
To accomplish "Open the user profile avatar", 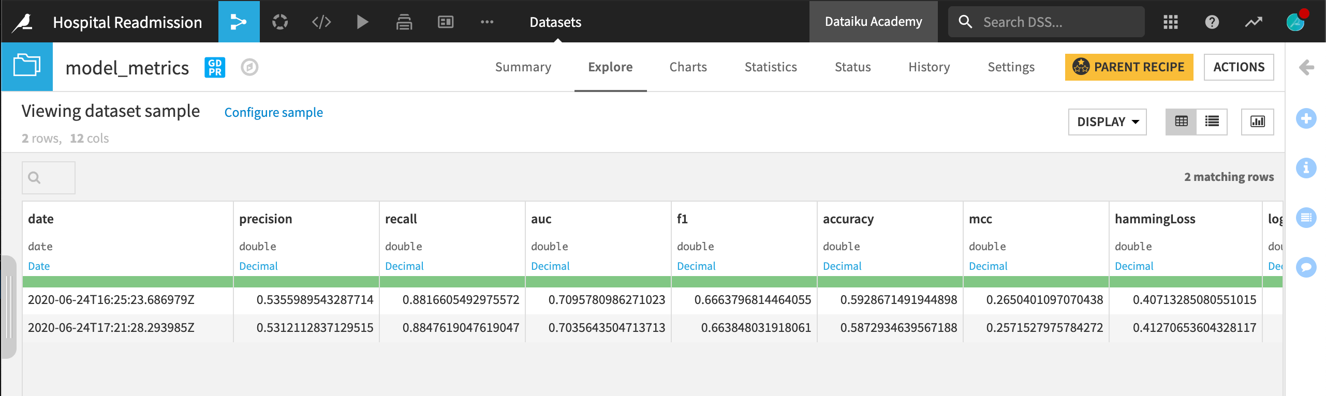I will click(1295, 22).
